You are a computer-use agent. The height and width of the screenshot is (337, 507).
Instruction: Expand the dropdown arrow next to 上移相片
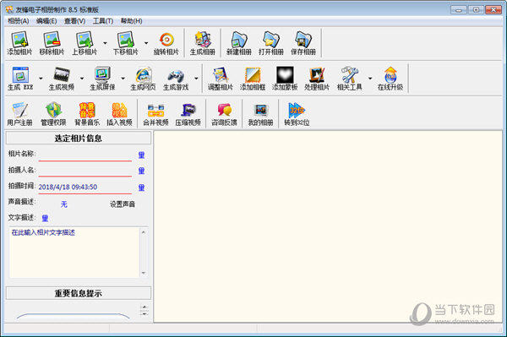(x=105, y=43)
